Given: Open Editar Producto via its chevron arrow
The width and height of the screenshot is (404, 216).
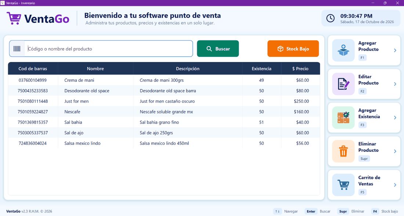Looking at the screenshot, I should coord(395,84).
